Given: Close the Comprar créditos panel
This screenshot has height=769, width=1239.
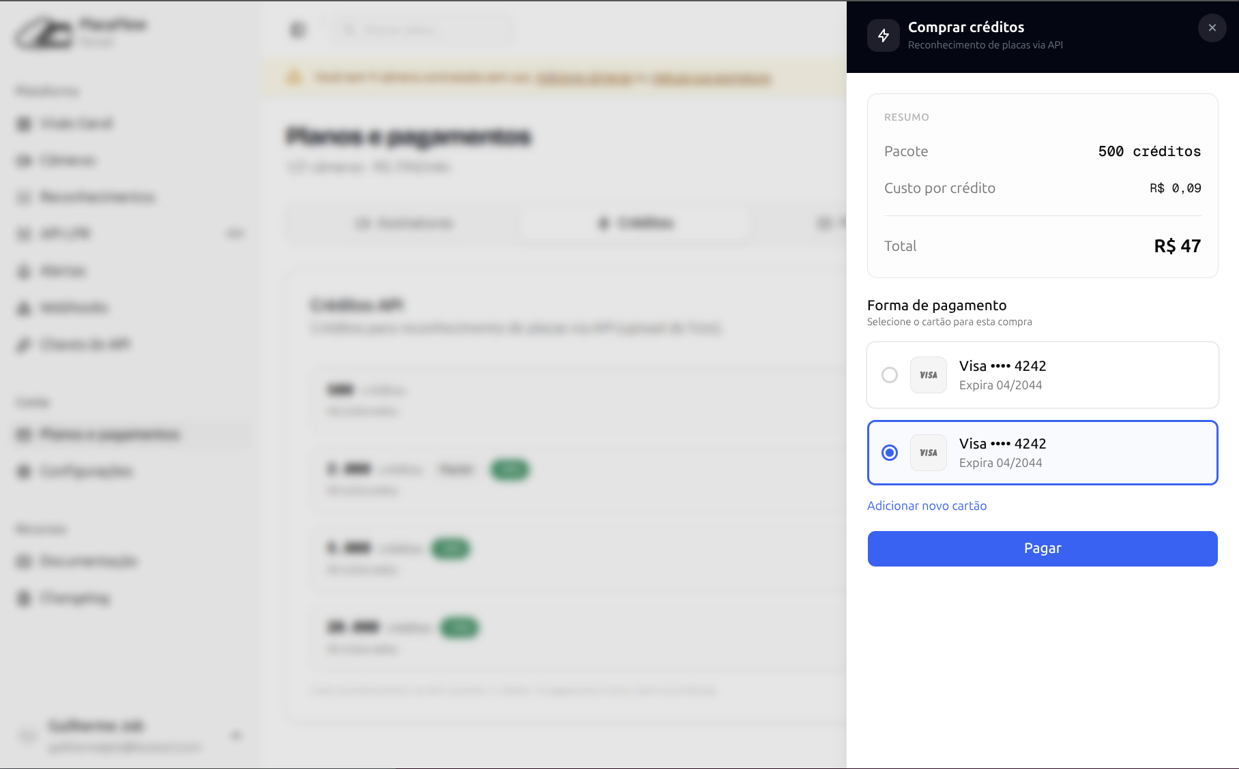Looking at the screenshot, I should coord(1212,28).
